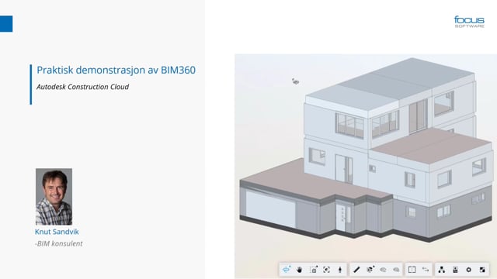The width and height of the screenshot is (497, 279).
Task: Select the Orbit tool in viewer toolbar
Action: click(287, 270)
